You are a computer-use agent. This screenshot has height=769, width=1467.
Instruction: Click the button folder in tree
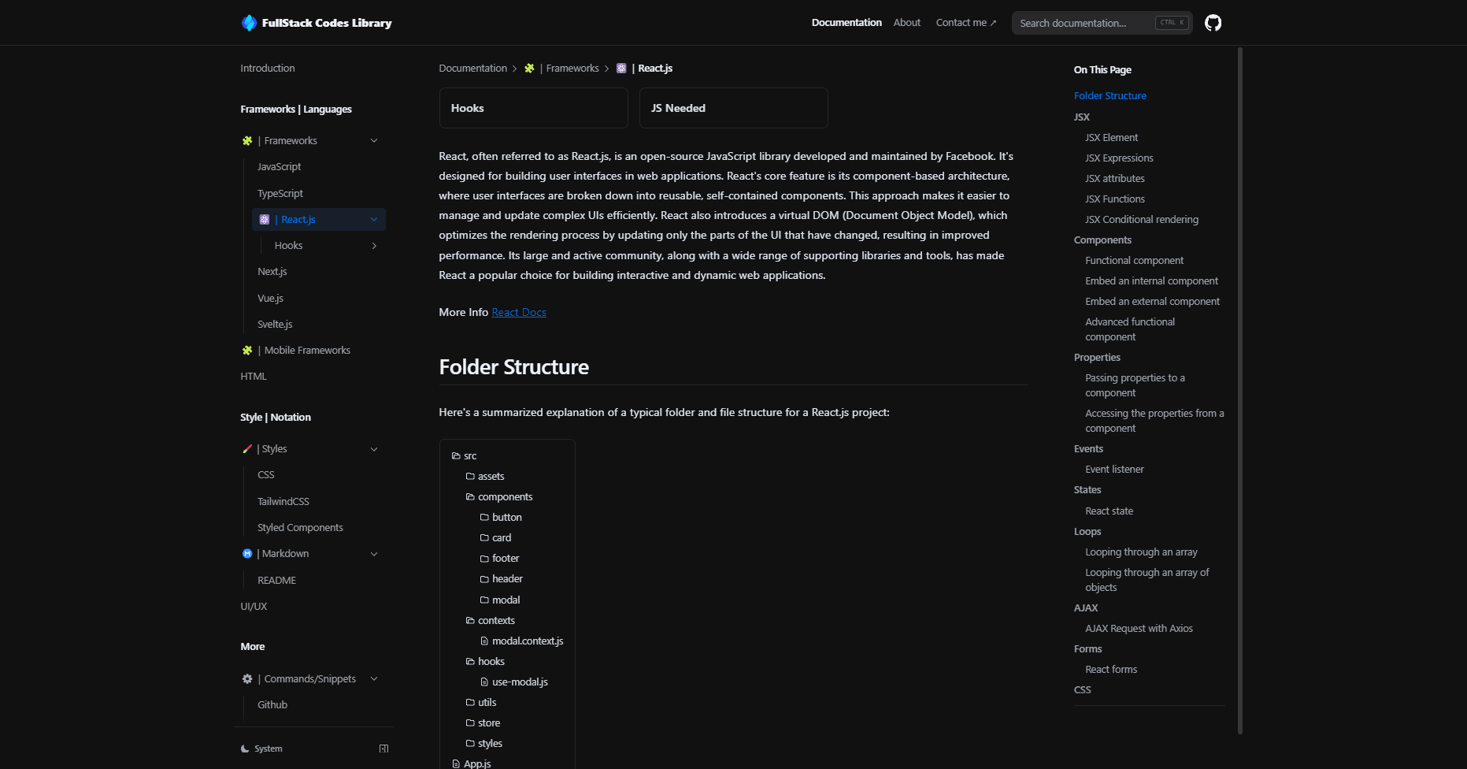[501, 518]
